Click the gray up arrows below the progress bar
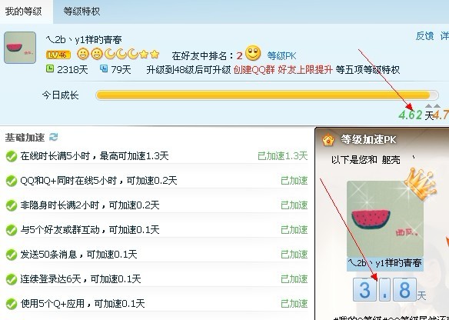Screen dimensions: 449x320 (x=432, y=106)
